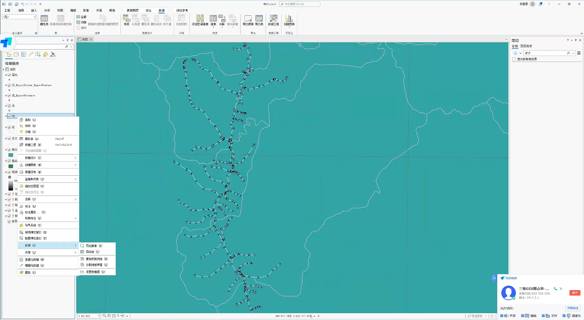Open the map scale dropdown showing 1:67,313
The width and height of the screenshot is (584, 320).
[x=99, y=316]
